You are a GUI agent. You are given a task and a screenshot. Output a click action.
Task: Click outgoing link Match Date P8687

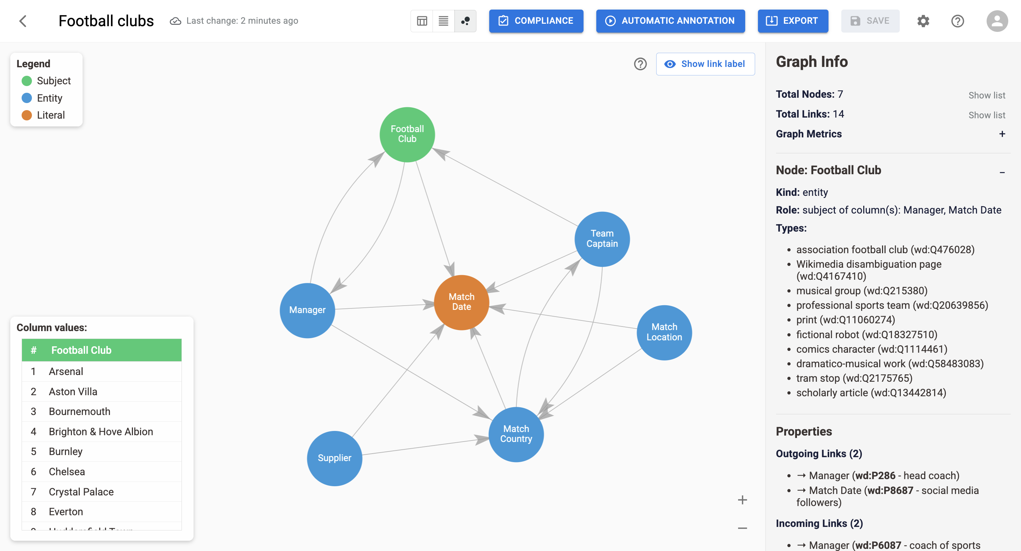(887, 496)
